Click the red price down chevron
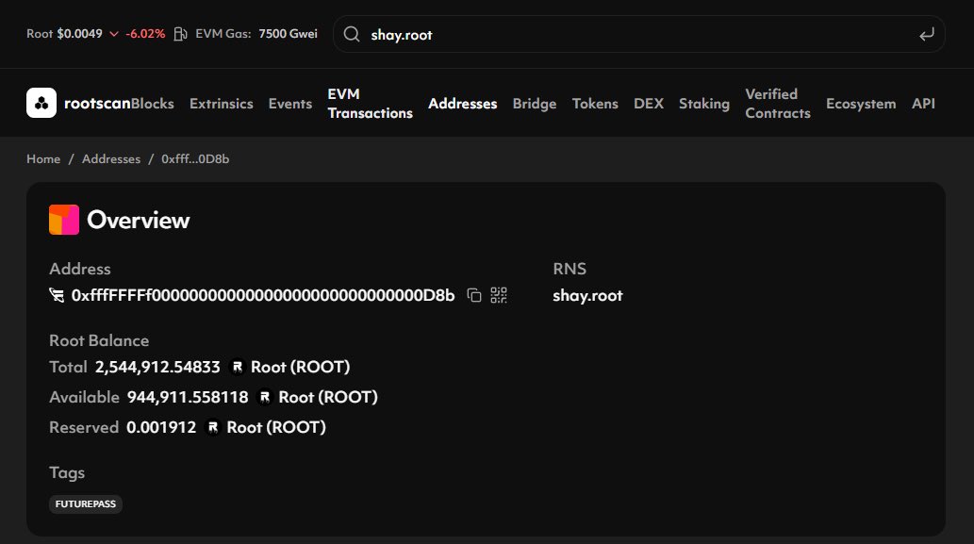Image resolution: width=974 pixels, height=544 pixels. [114, 34]
